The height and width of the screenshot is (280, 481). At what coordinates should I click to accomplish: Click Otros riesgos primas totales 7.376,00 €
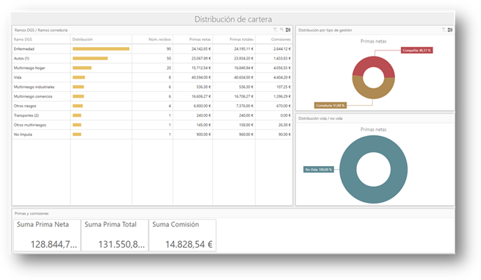(245, 106)
